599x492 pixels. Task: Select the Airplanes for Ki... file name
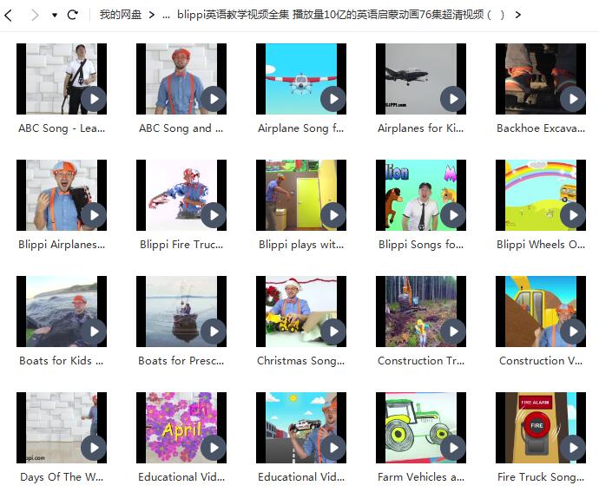pos(420,128)
